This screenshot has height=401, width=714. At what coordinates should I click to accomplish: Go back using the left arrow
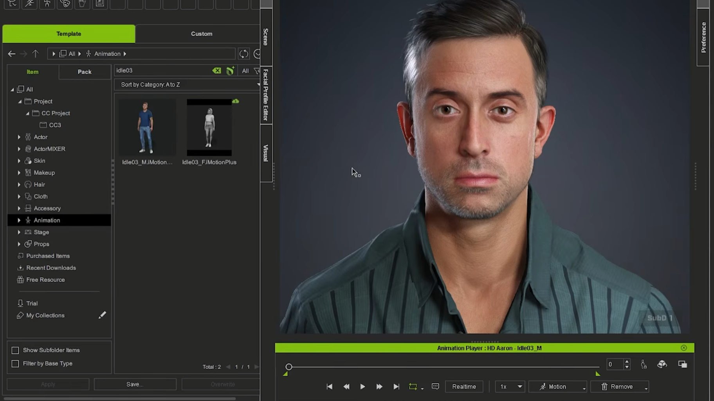pos(12,54)
